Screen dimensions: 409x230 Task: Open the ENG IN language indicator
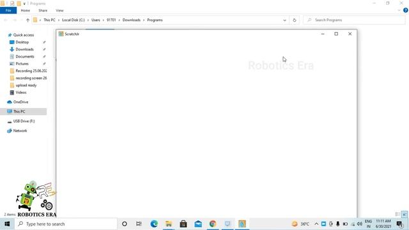[x=368, y=224]
